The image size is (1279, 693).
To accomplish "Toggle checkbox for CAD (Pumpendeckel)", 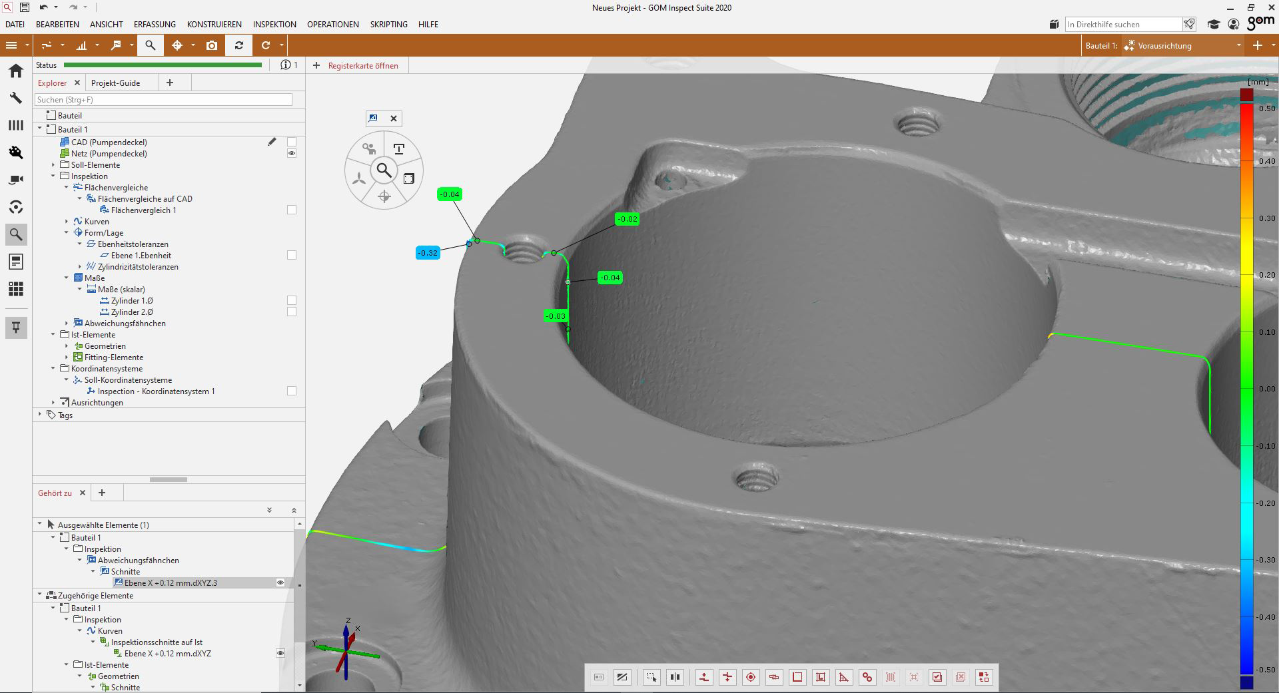I will (x=292, y=142).
